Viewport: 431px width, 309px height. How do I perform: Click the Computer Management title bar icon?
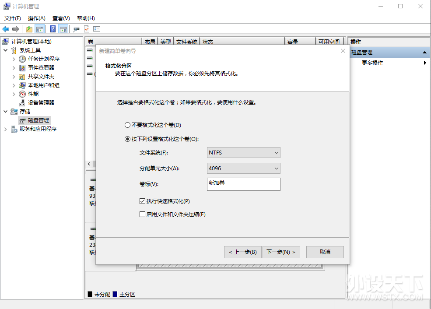pyautogui.click(x=7, y=6)
